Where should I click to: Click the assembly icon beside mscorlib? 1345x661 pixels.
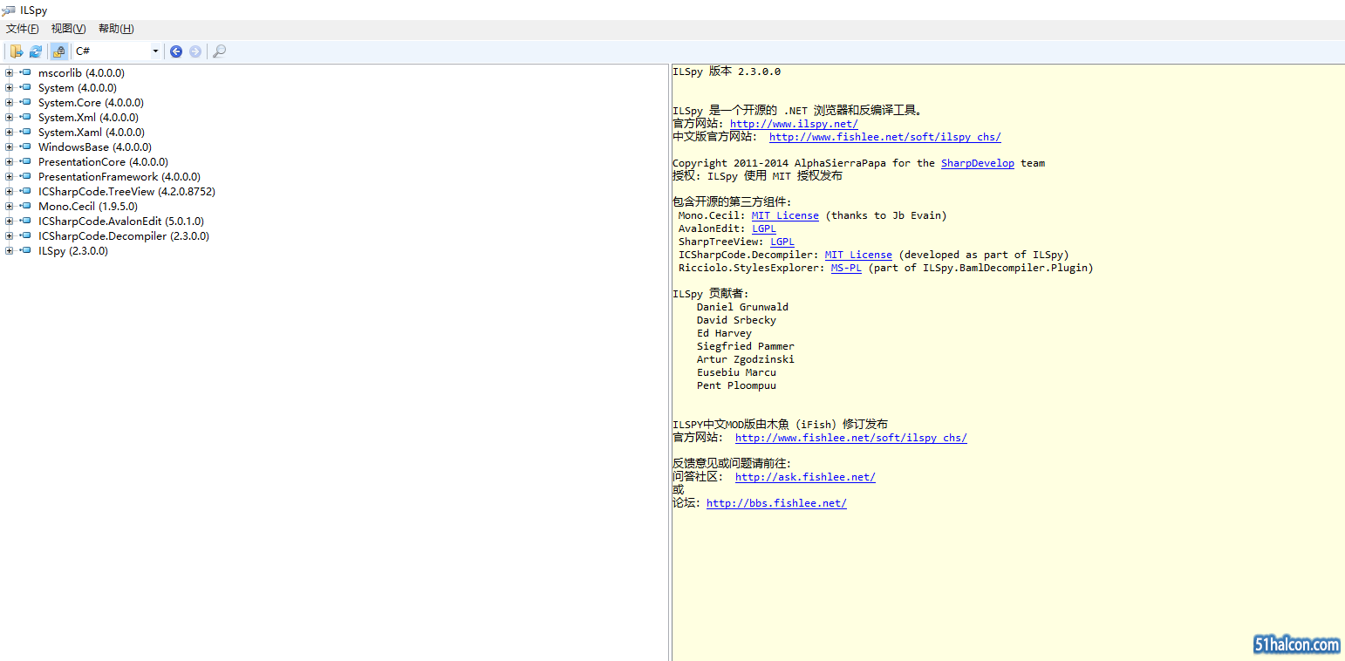point(25,73)
